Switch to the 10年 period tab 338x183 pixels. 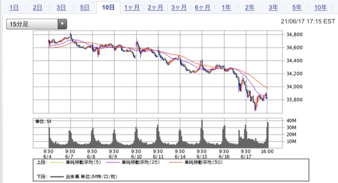click(x=320, y=8)
